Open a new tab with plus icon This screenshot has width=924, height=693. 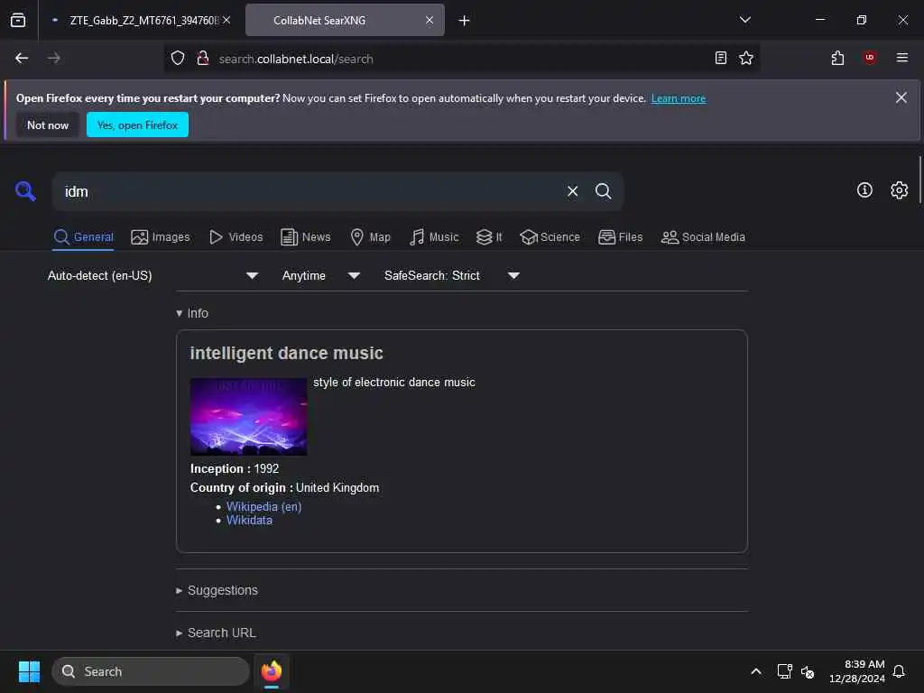click(x=465, y=21)
